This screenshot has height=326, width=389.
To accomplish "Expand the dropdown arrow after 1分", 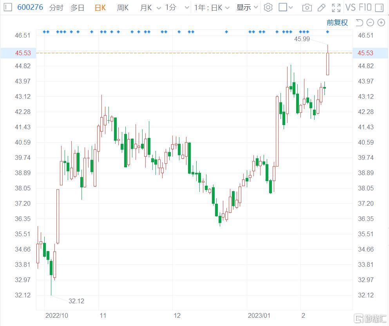I will (x=187, y=8).
